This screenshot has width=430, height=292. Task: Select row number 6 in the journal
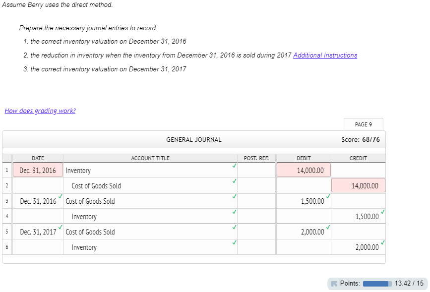[7, 247]
